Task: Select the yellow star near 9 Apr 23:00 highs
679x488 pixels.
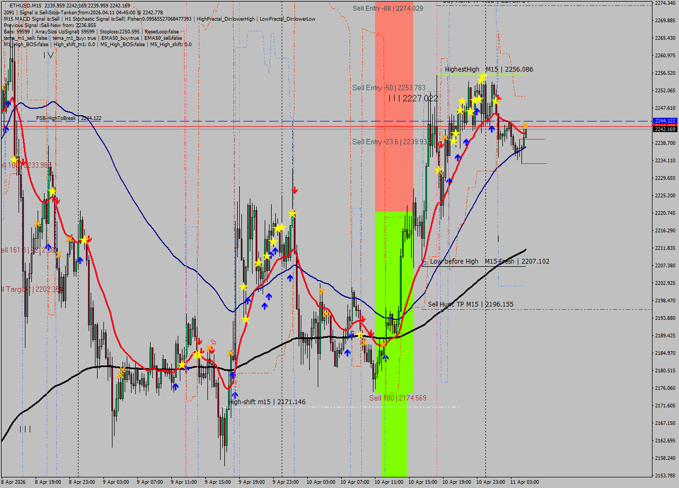Action: coord(291,213)
